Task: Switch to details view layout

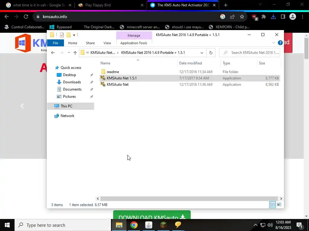Action: [x=272, y=205]
